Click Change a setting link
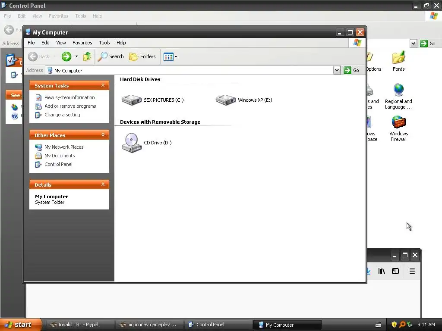This screenshot has height=331, width=442. 62,115
